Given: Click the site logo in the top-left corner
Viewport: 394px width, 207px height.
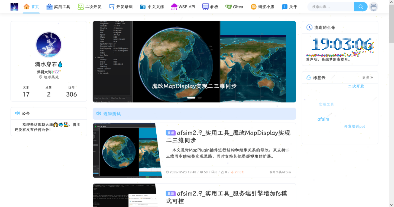Looking at the screenshot, I should click(x=14, y=7).
